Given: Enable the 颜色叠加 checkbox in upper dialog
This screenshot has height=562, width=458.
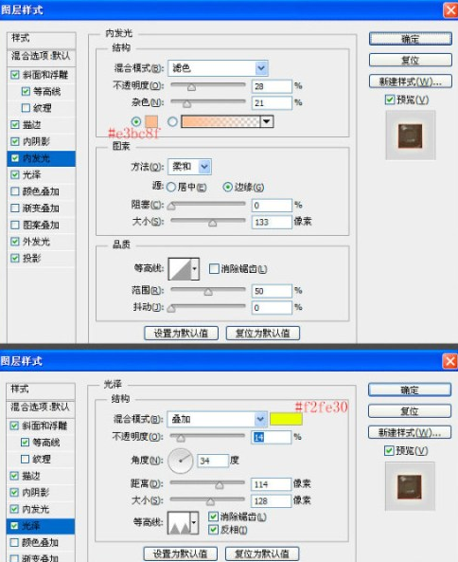Looking at the screenshot, I should pyautogui.click(x=15, y=191).
